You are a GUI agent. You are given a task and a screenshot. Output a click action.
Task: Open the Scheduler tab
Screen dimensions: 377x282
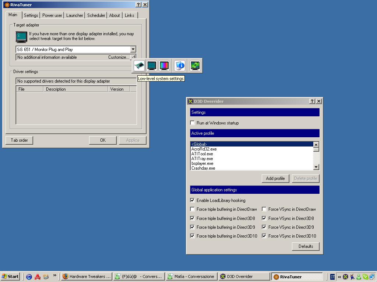coord(96,15)
